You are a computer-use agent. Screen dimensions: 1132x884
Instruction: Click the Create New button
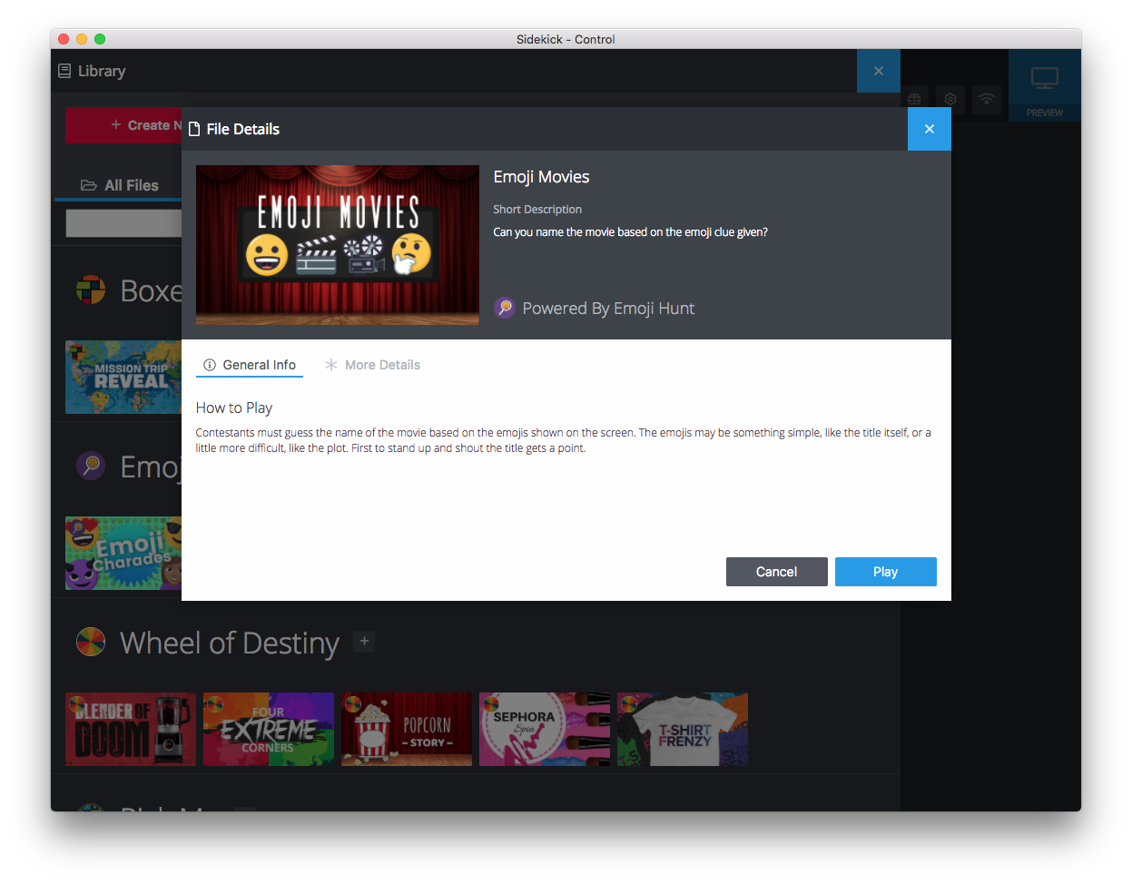(x=123, y=125)
